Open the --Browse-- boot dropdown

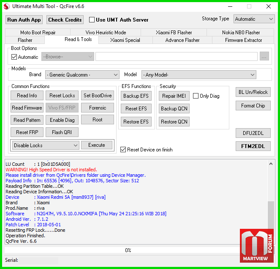click(68, 57)
